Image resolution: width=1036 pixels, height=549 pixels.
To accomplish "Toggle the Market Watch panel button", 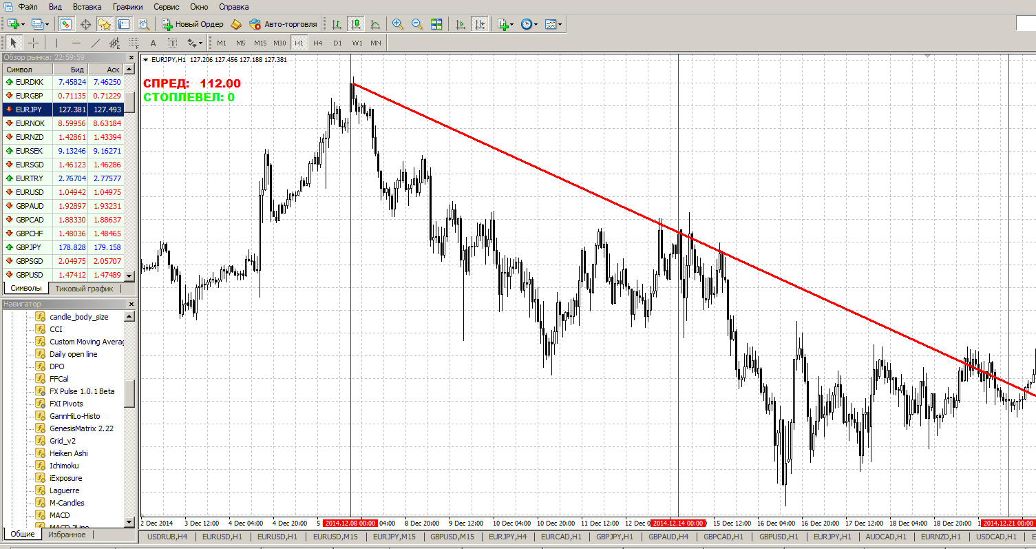I will tap(67, 24).
